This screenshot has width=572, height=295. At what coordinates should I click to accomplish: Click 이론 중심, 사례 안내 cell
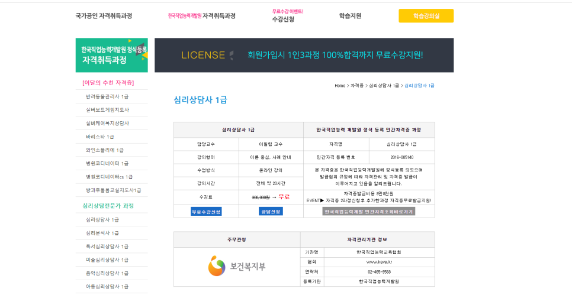[271, 157]
